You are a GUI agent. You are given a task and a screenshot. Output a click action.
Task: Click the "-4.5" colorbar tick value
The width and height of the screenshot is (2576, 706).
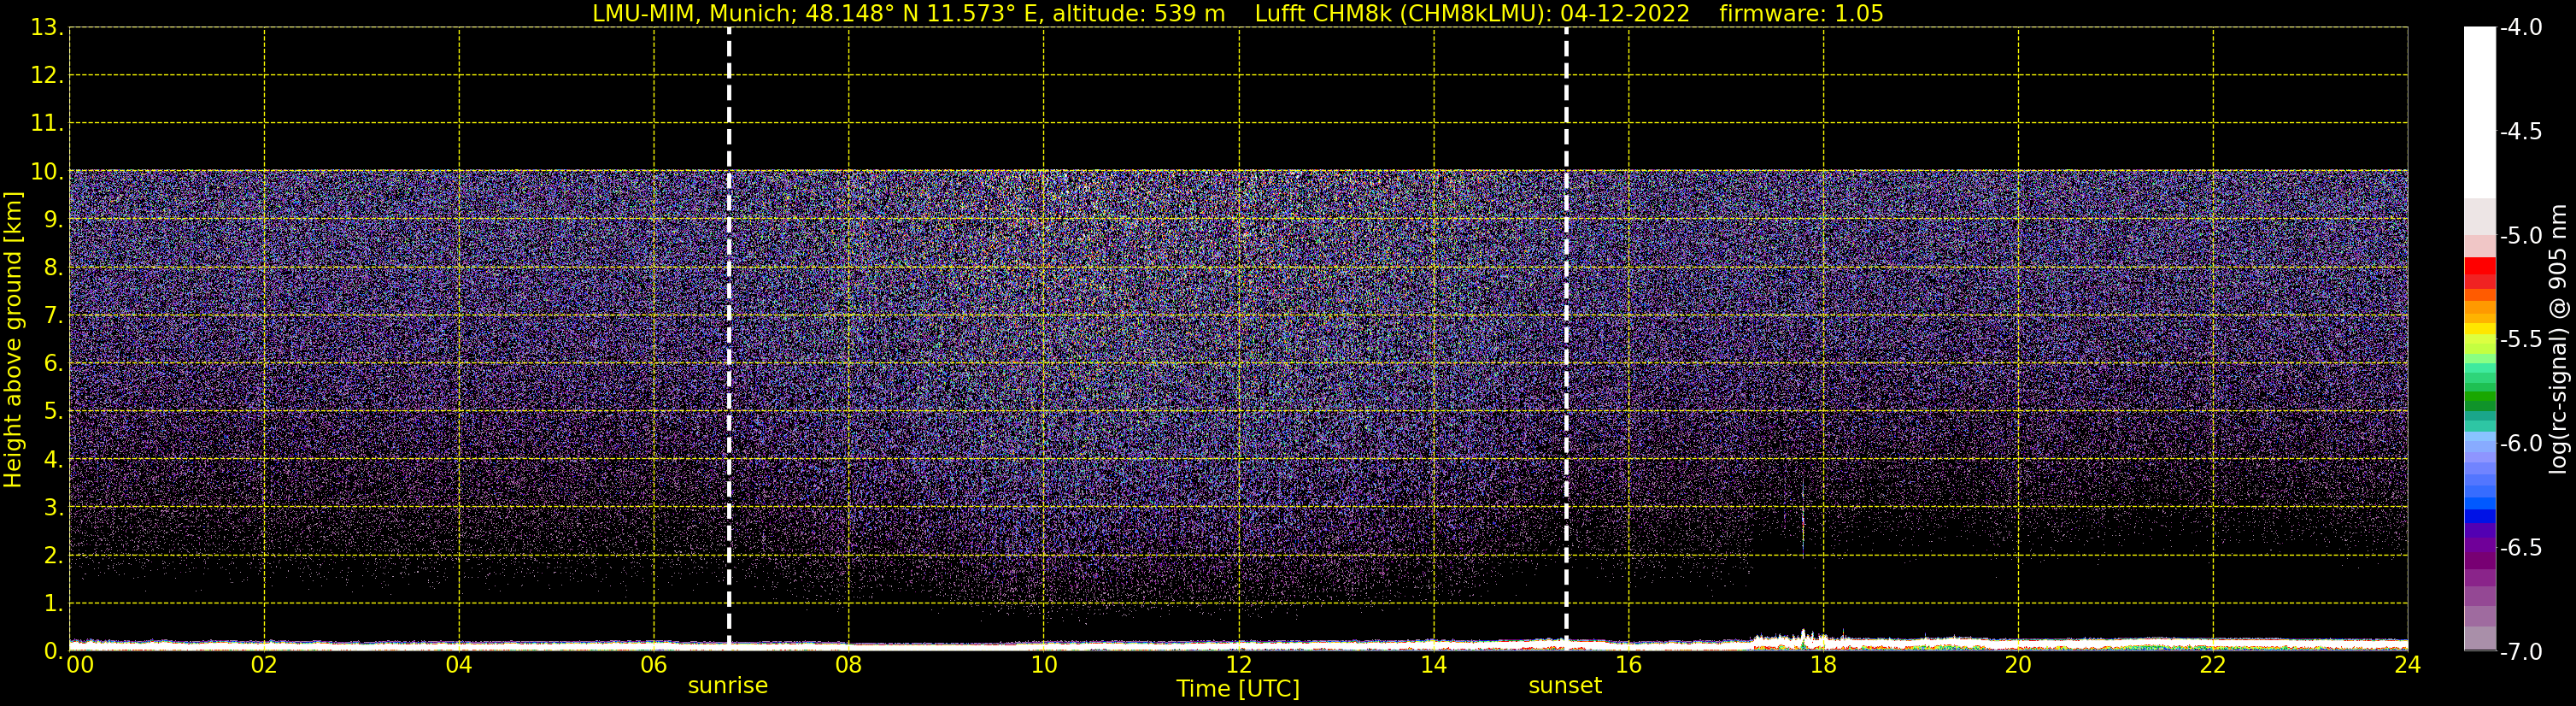click(2520, 131)
